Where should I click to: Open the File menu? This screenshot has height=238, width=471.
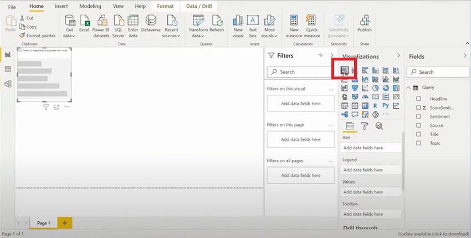pyautogui.click(x=12, y=7)
